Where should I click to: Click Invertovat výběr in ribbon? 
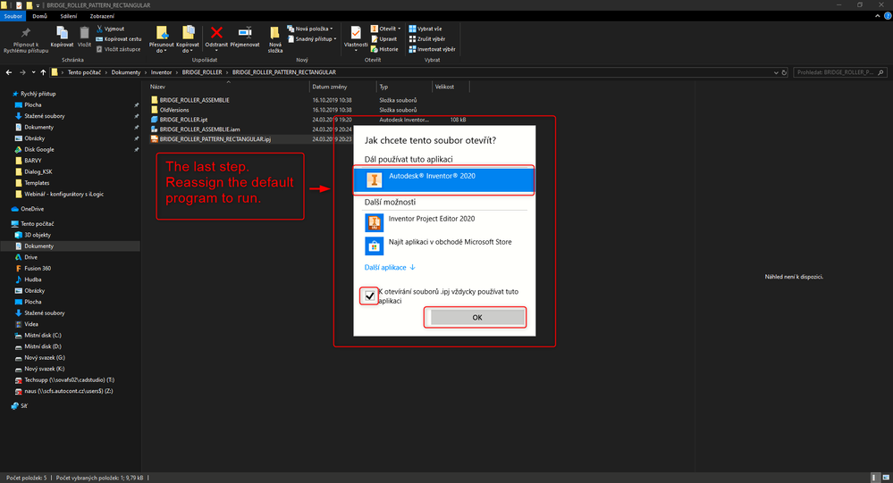point(433,49)
